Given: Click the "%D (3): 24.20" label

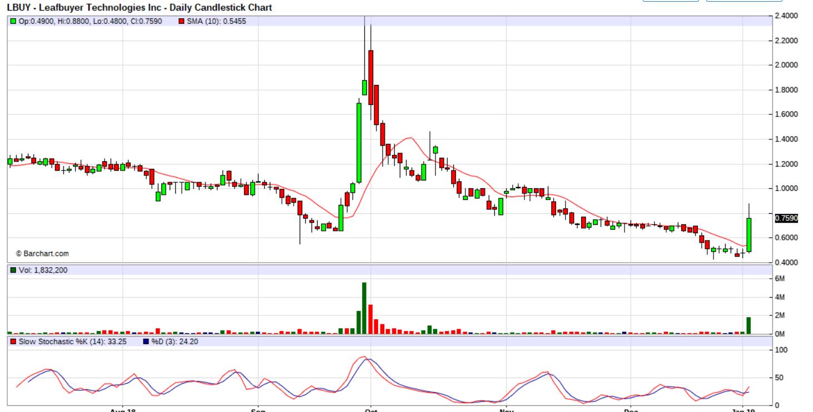Looking at the screenshot, I should pos(175,341).
